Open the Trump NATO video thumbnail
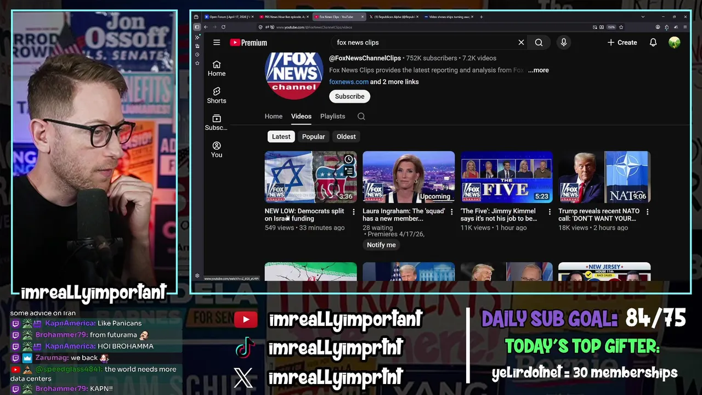Screen dimensions: 702x395 604,177
